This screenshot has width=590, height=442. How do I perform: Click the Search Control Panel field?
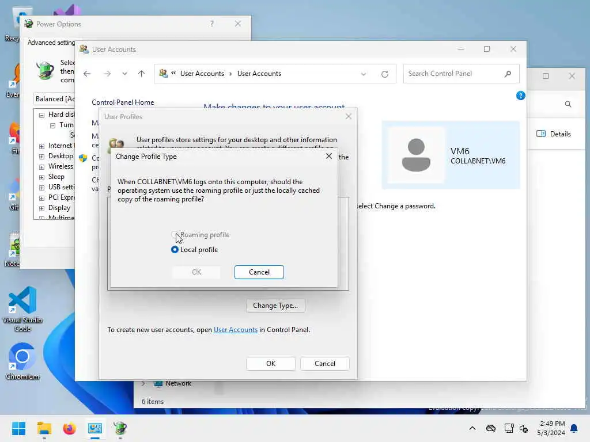[x=462, y=74]
